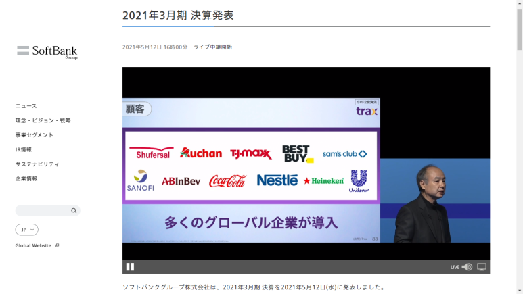Click the search magnifier icon
Image resolution: width=523 pixels, height=294 pixels.
pyautogui.click(x=74, y=211)
